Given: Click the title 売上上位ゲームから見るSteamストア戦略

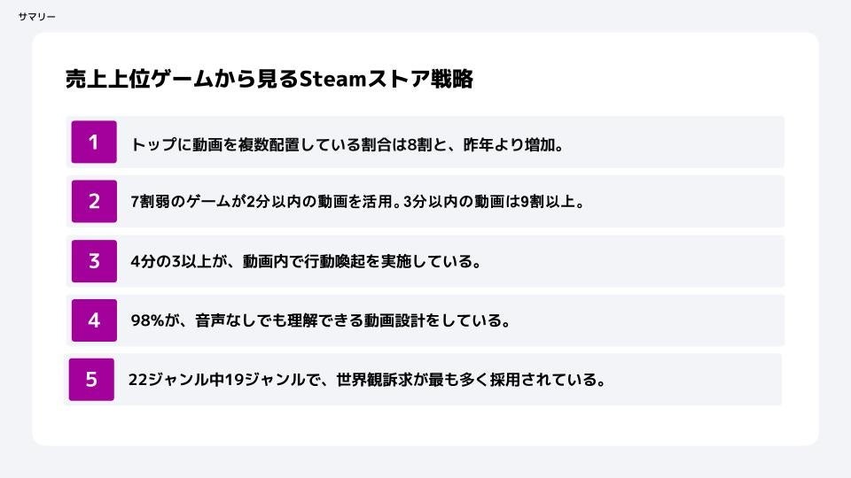Looking at the screenshot, I should 269,79.
